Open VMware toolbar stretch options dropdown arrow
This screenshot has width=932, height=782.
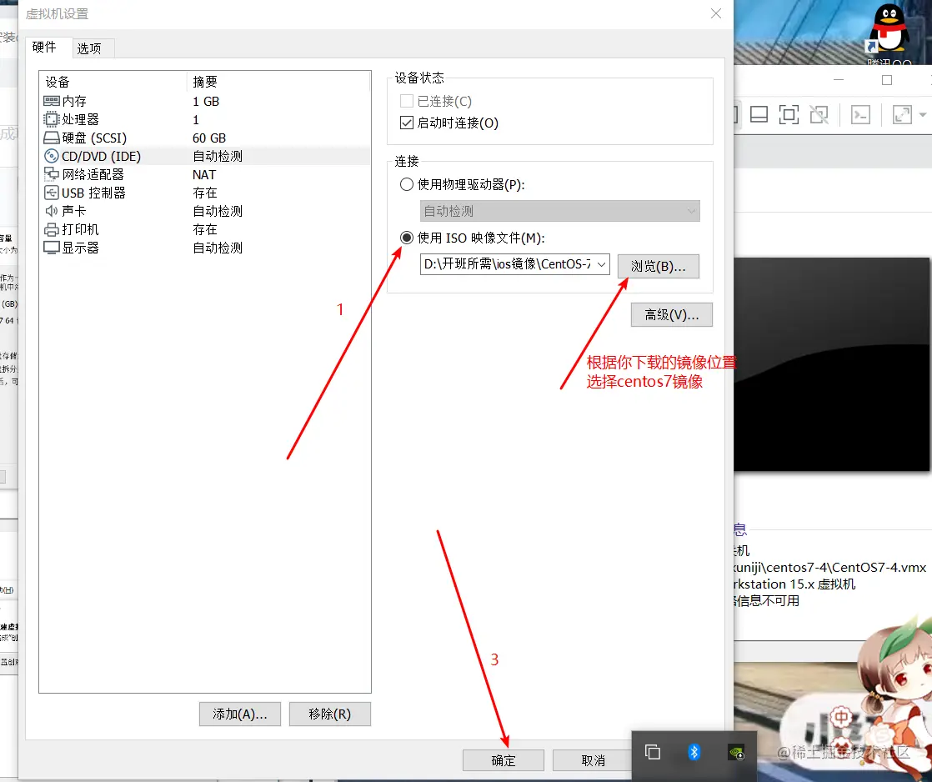tap(923, 114)
